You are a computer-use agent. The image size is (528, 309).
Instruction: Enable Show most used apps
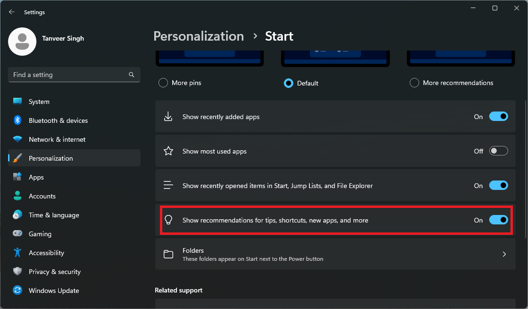[498, 151]
